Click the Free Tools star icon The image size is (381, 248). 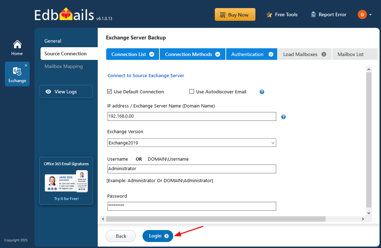(269, 14)
